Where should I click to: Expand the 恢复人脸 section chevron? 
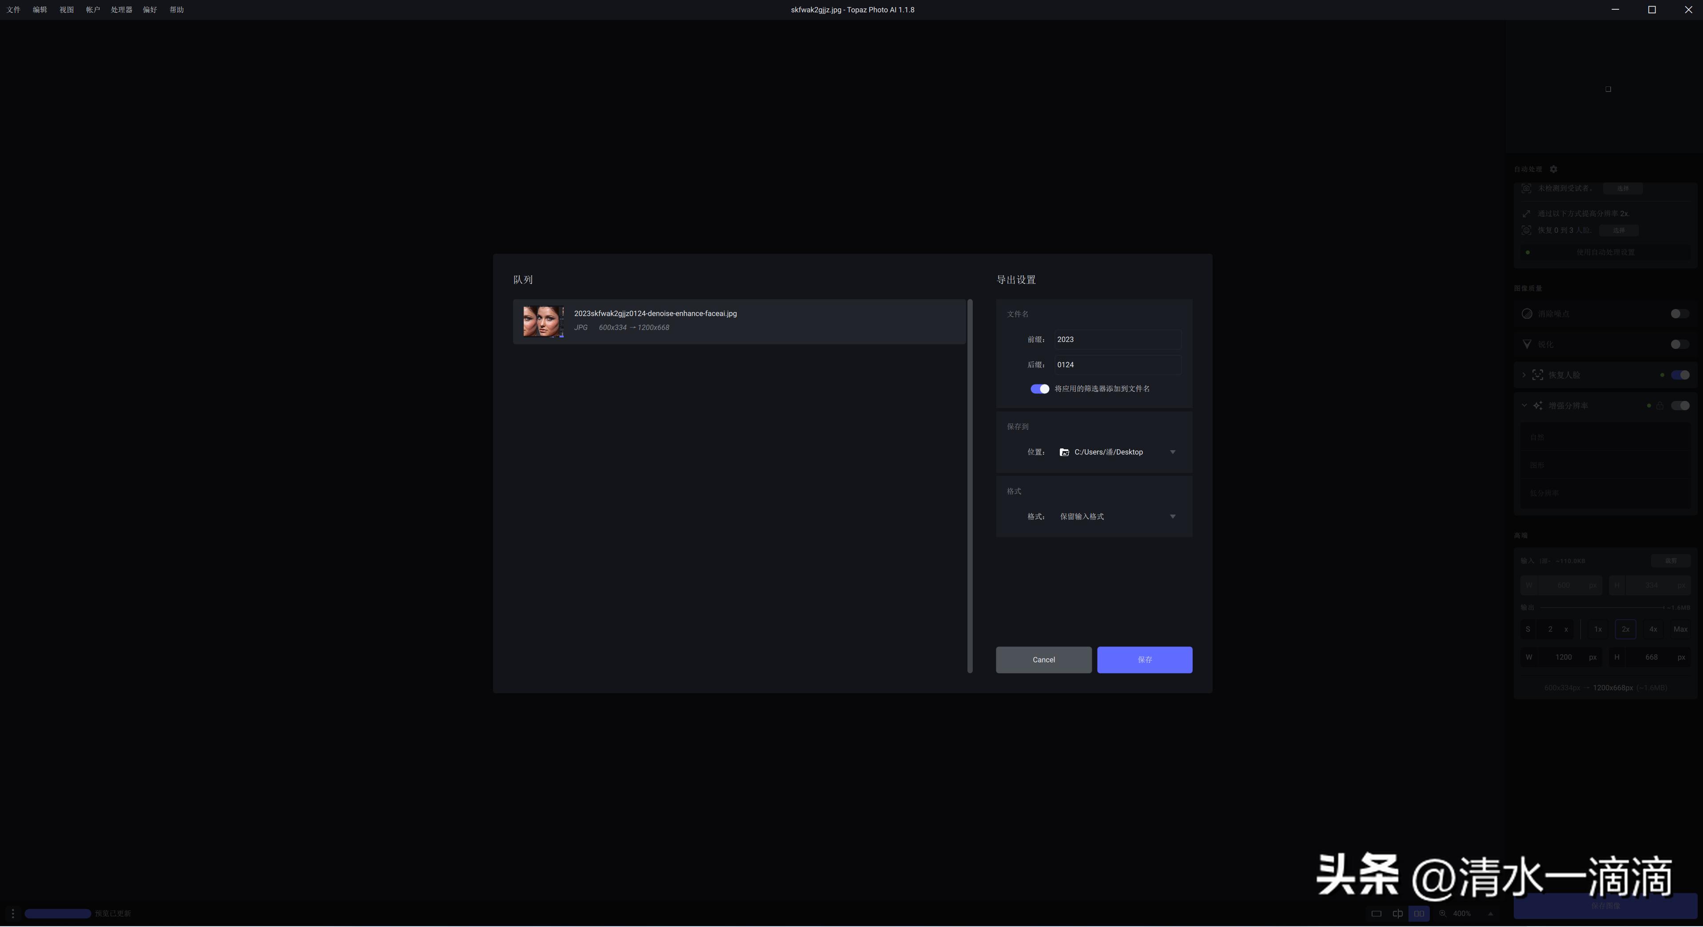point(1524,375)
